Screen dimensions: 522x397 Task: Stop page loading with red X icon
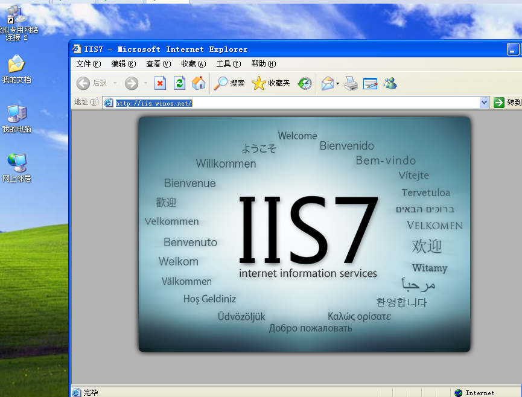pos(160,83)
